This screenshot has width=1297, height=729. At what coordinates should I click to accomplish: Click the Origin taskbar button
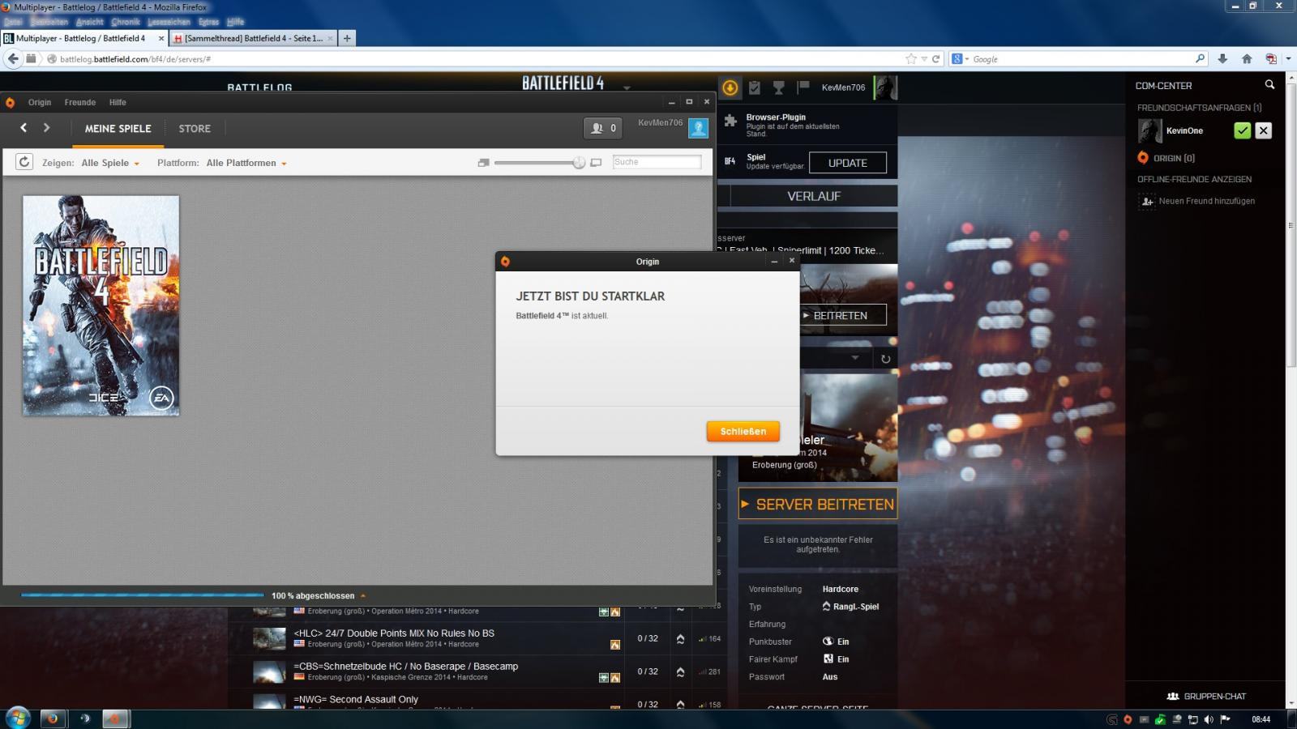click(x=114, y=718)
